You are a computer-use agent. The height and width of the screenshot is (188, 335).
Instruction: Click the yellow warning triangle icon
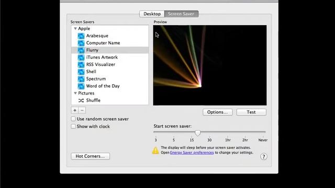point(155,150)
